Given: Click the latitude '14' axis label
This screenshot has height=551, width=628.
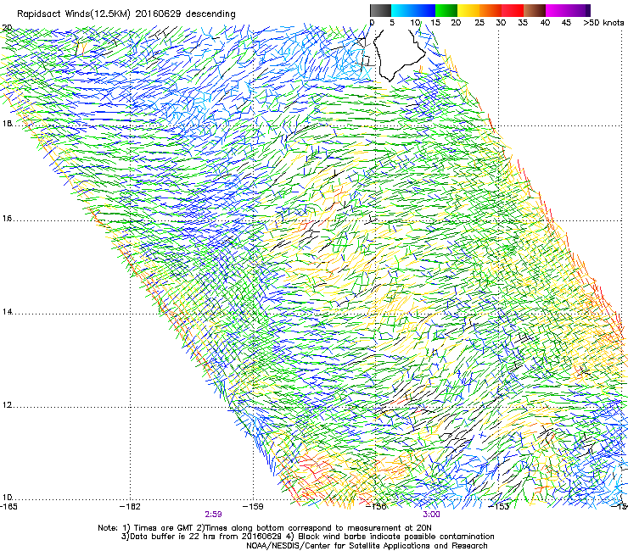Looking at the screenshot, I should coord(7,312).
